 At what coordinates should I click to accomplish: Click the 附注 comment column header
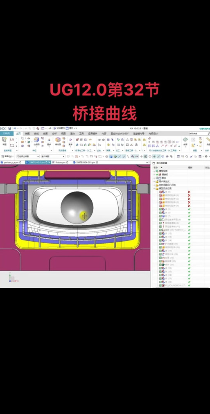[208, 167]
